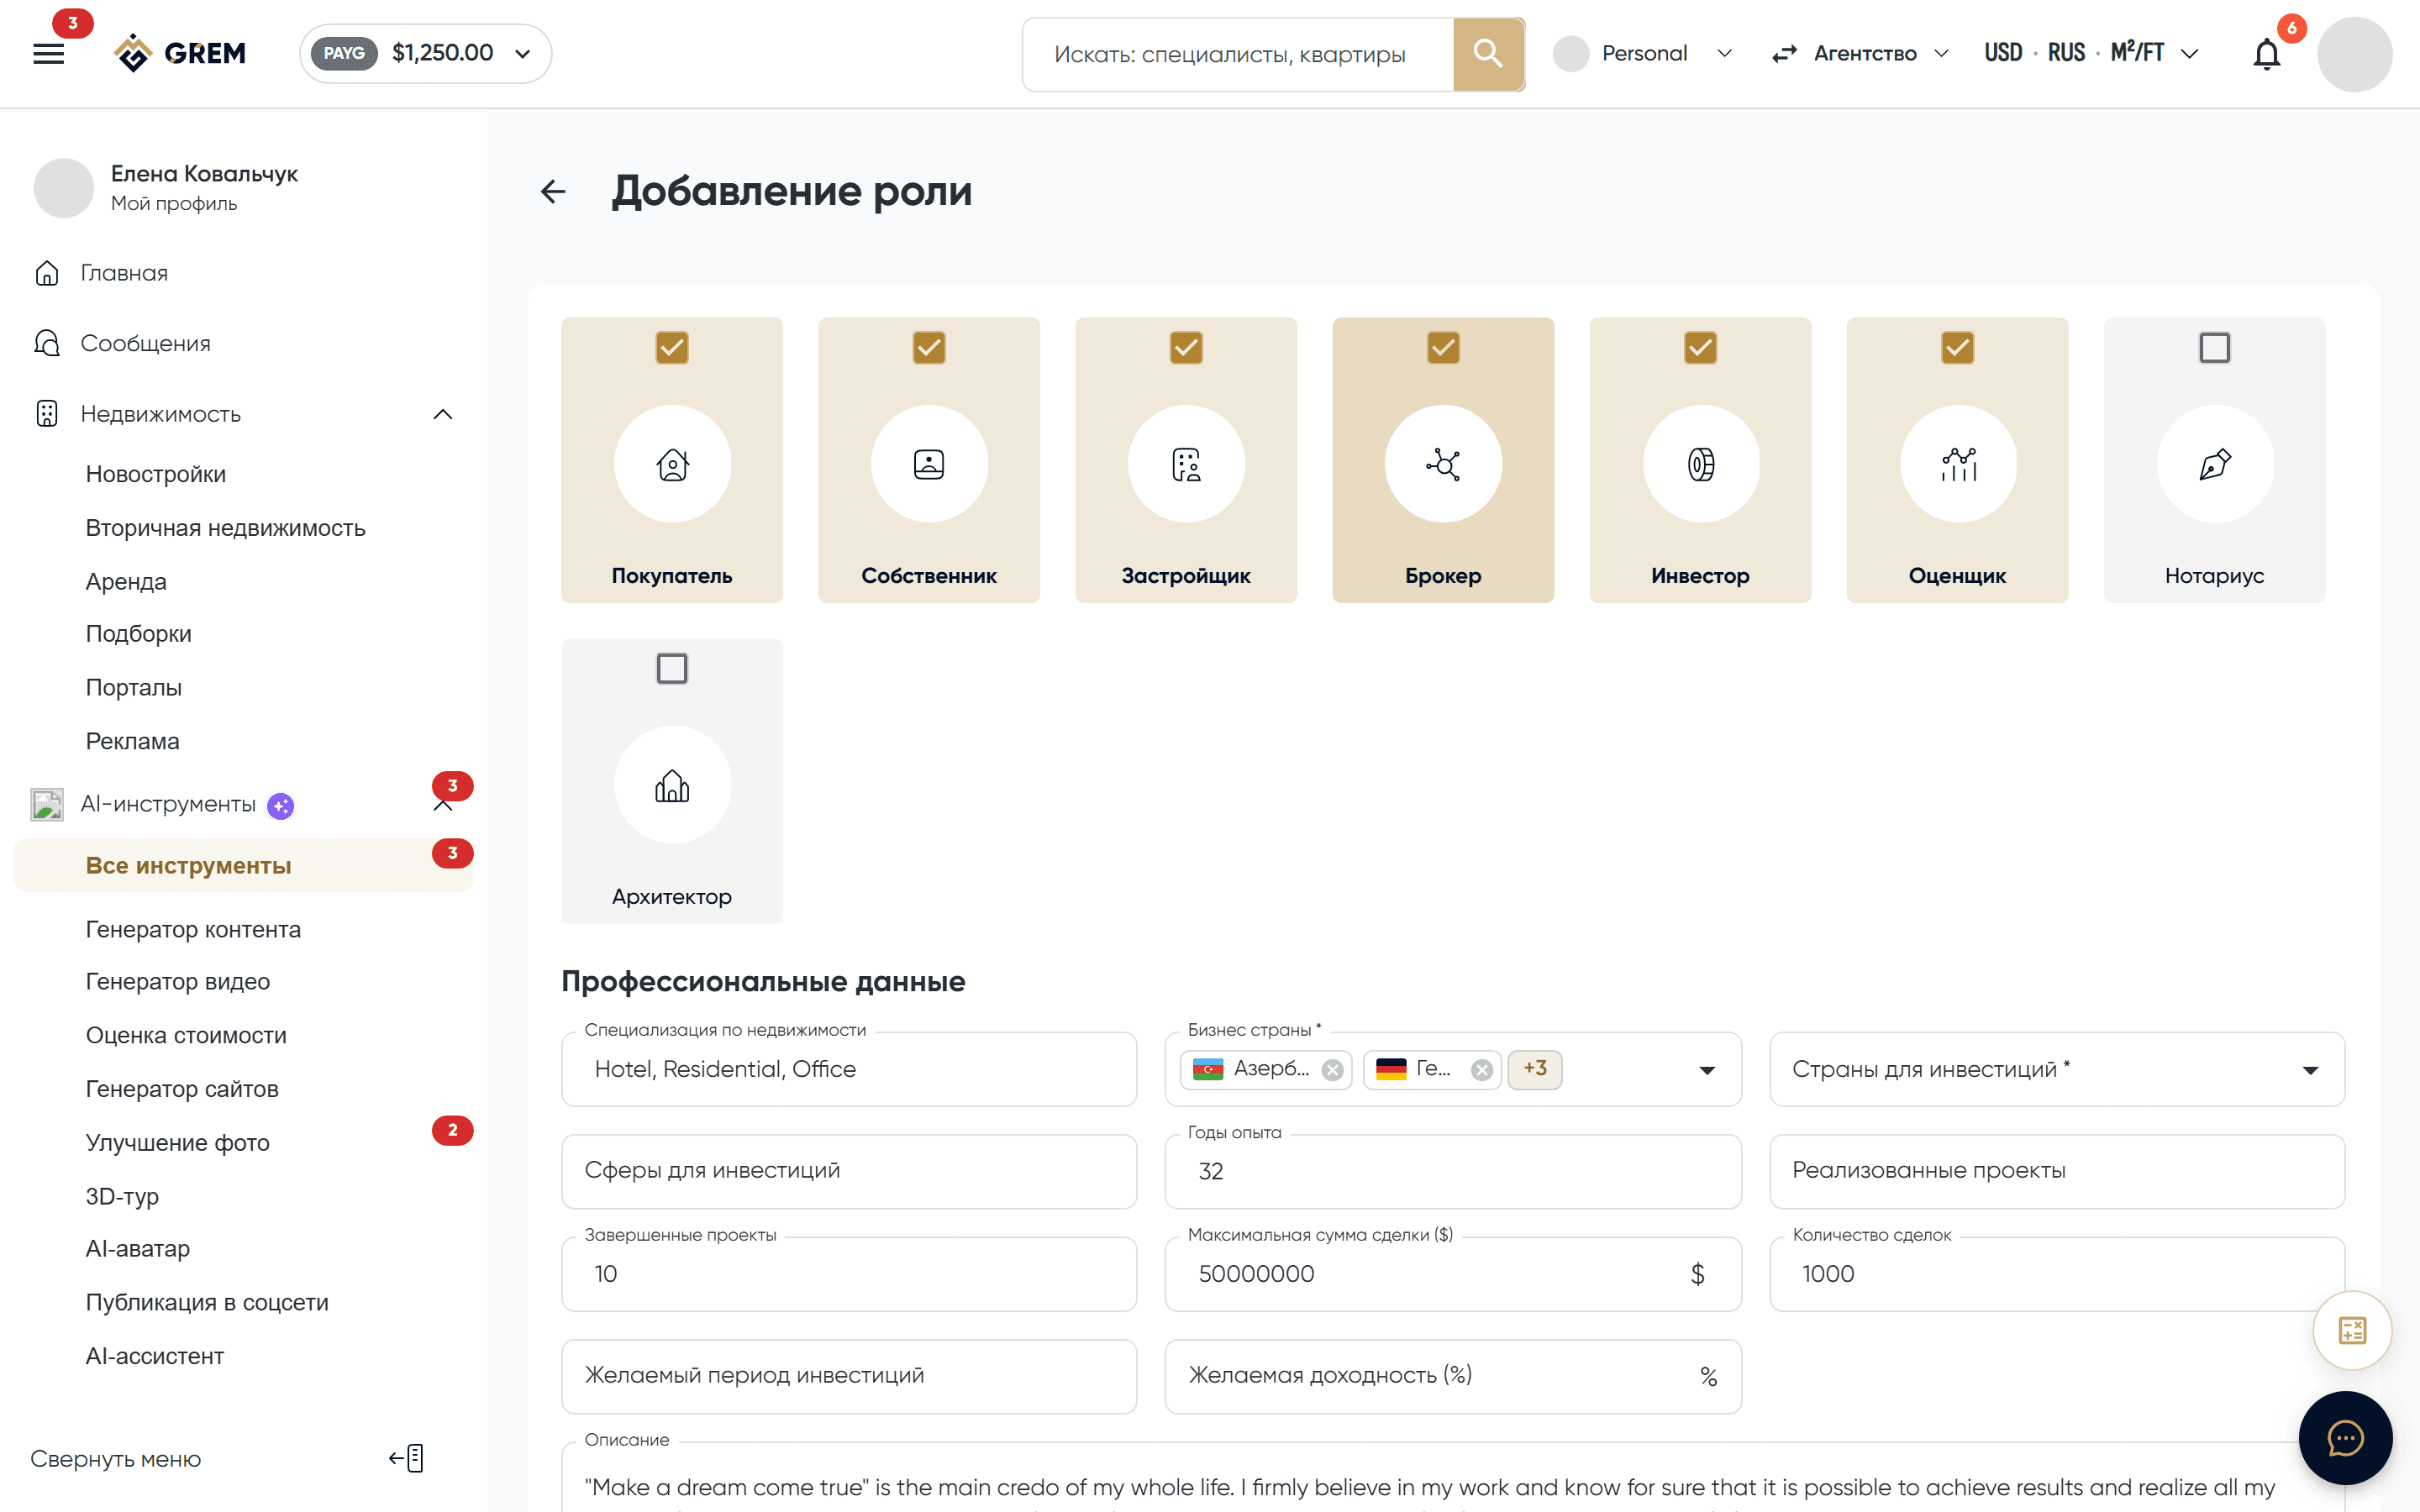Click Максимальная сумма сделки field
This screenshot has width=2420, height=1512.
1453,1274
